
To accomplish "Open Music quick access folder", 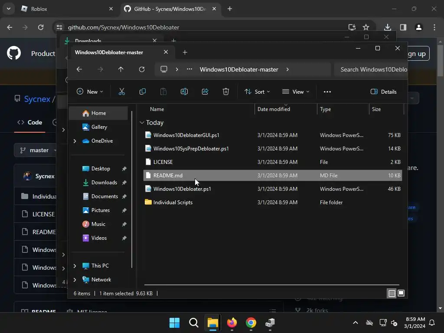I will click(x=98, y=224).
